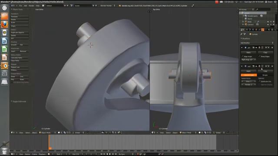Click the Blender icon in the launcher
Viewport: 278px width, 156px height.
(x=4, y=66)
